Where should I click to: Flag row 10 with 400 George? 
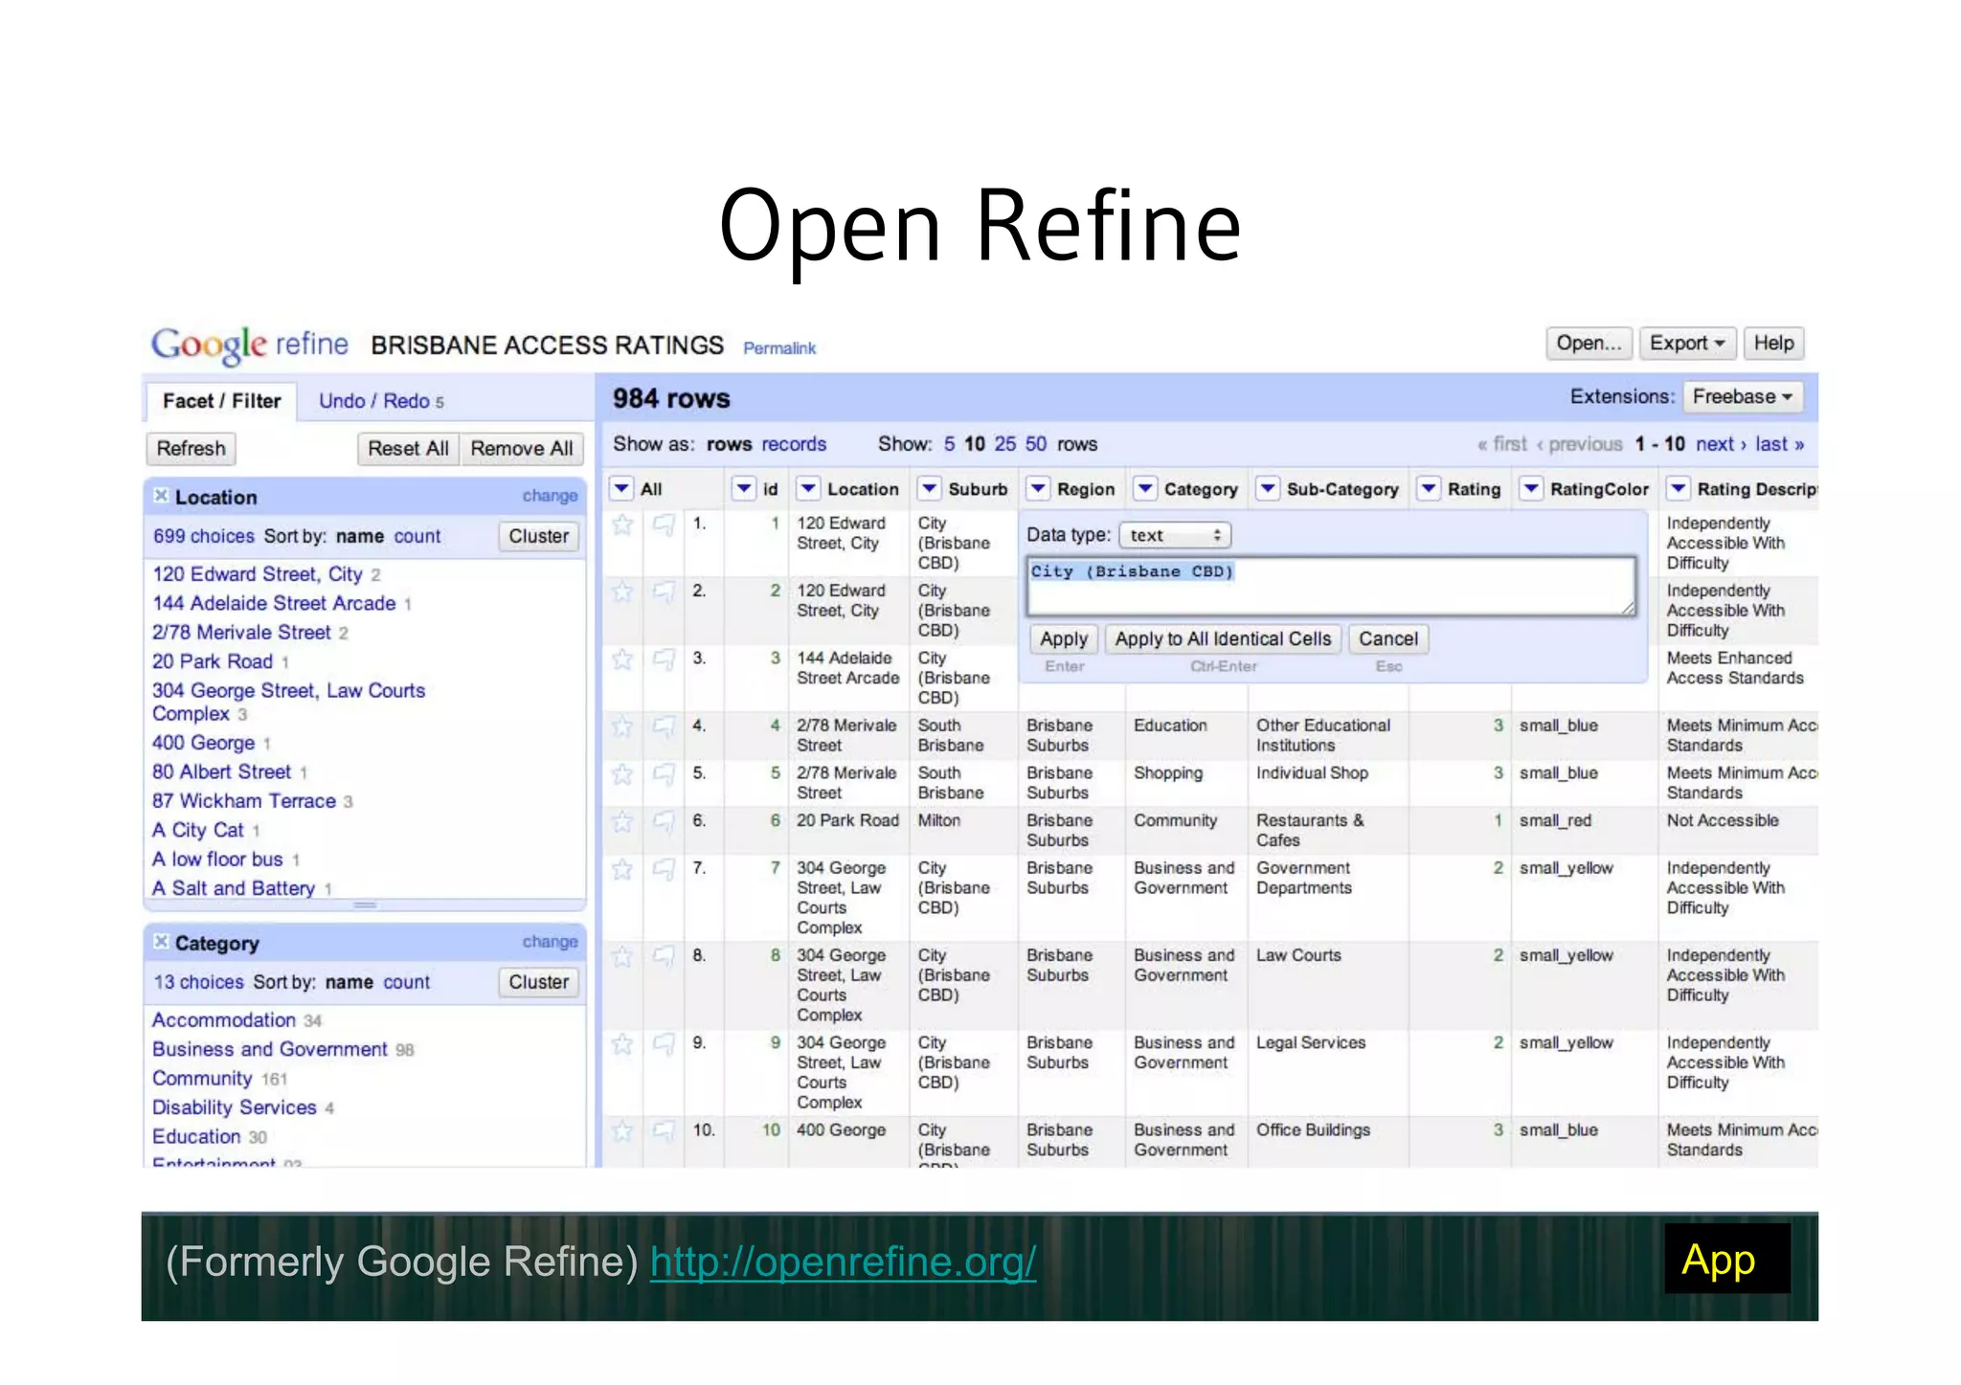coord(664,1131)
